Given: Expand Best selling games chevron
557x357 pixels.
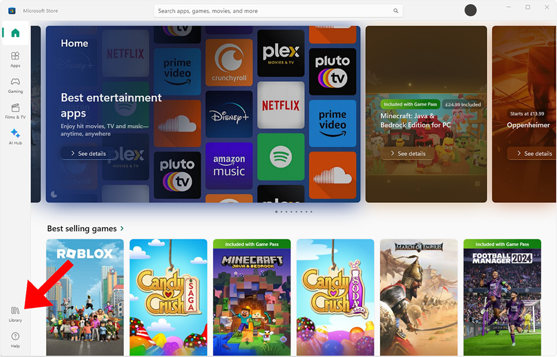Looking at the screenshot, I should [122, 228].
